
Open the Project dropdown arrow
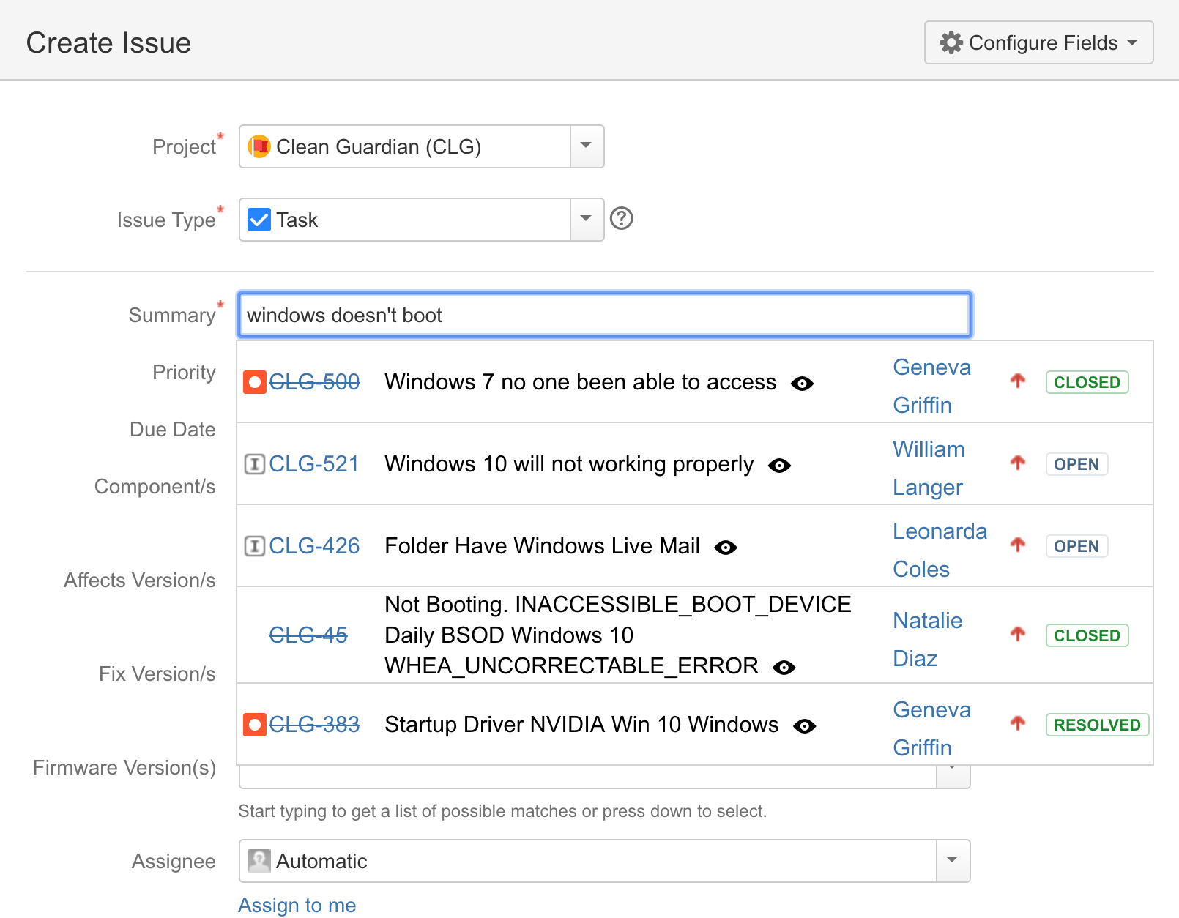(586, 146)
